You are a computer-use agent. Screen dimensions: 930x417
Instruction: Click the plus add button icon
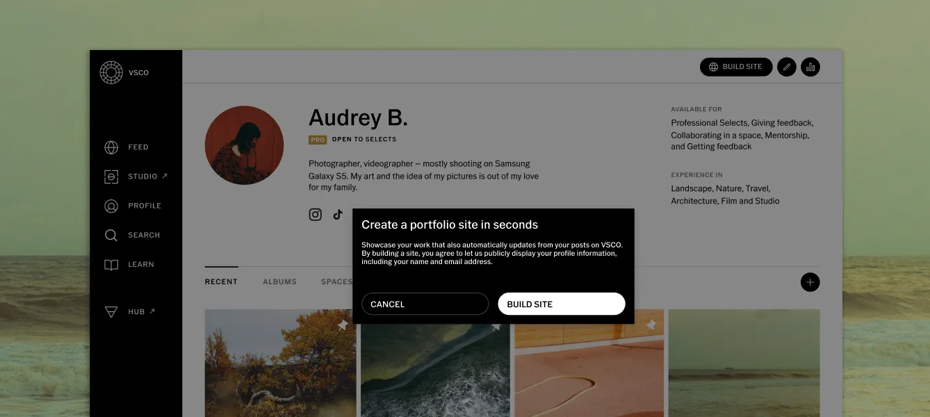(x=810, y=282)
